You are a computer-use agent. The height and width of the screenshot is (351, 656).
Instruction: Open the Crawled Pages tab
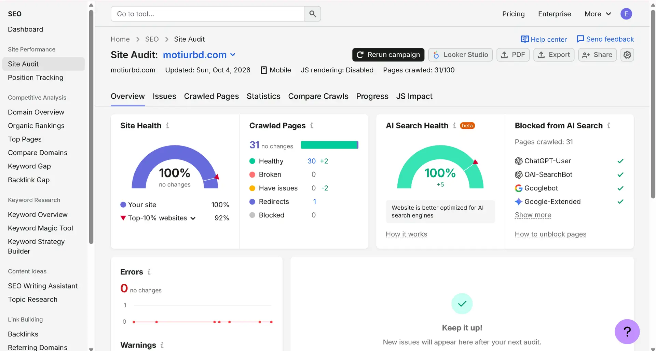[211, 96]
